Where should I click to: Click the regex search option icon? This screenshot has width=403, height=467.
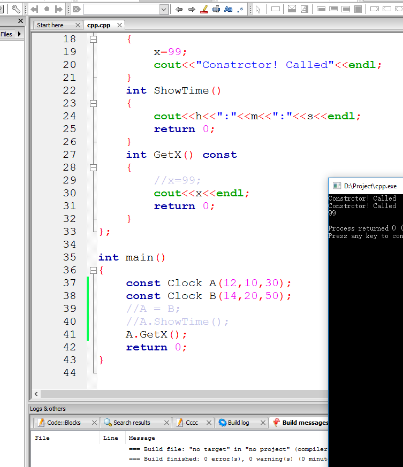click(x=240, y=9)
